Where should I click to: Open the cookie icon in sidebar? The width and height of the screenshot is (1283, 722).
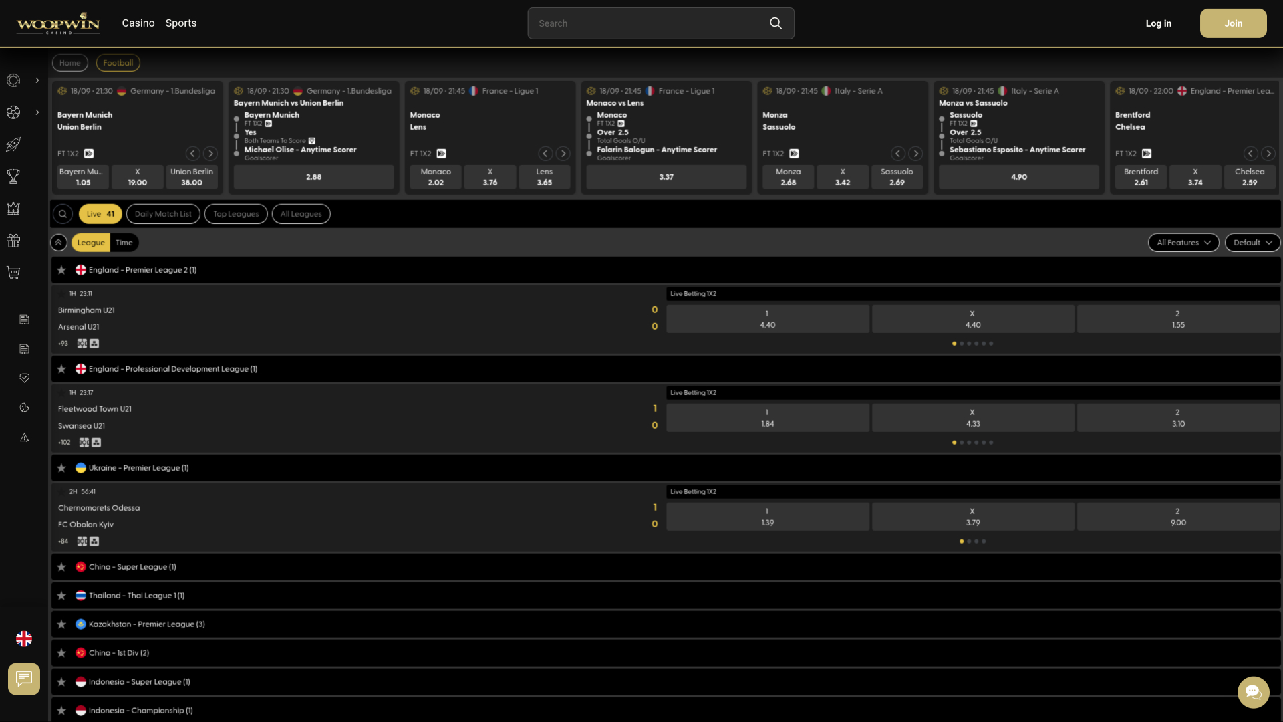[24, 408]
